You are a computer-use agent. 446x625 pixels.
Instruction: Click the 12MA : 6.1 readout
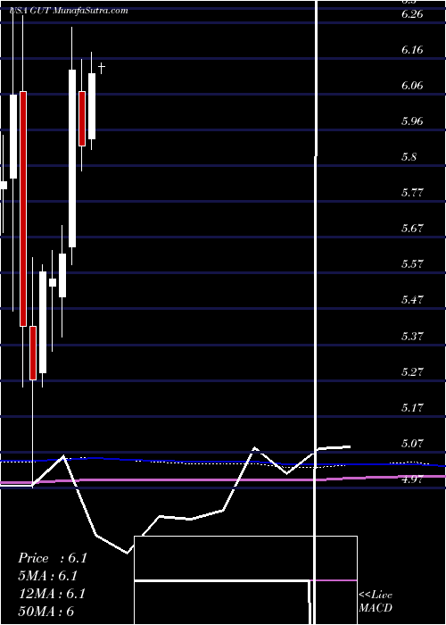[x=53, y=594]
